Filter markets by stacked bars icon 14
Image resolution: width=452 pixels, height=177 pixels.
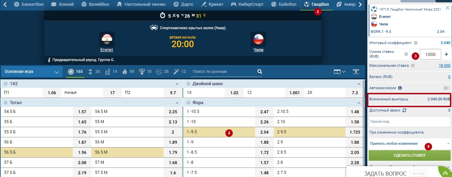[x=111, y=72]
